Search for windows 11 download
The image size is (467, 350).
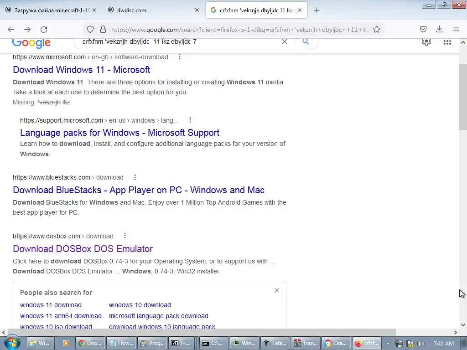coord(51,305)
